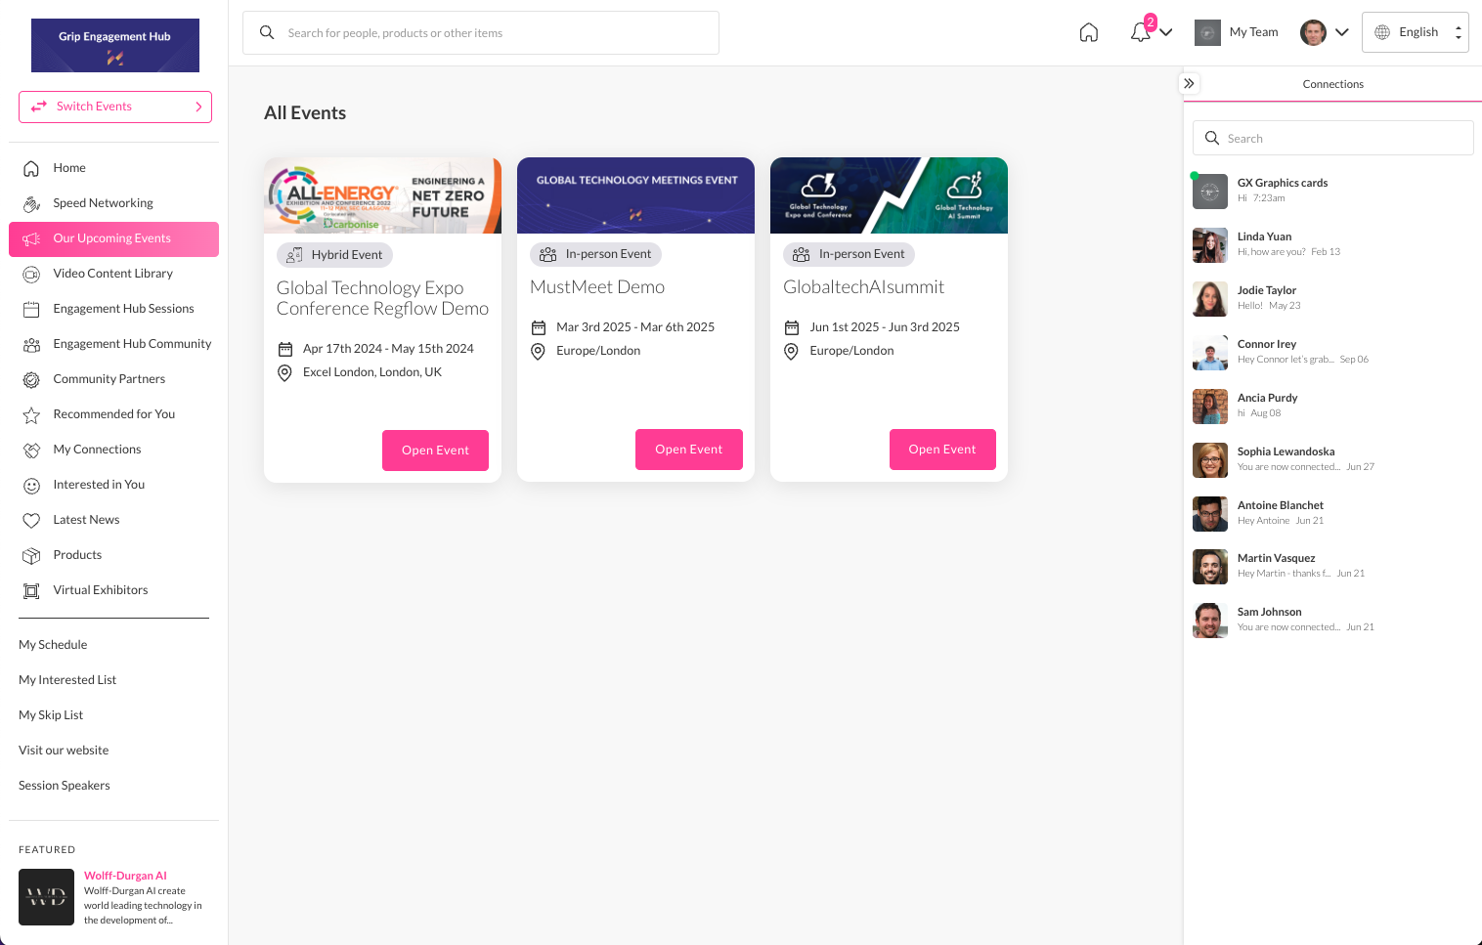Click the search input for people and products
This screenshot has height=945, width=1482.
coord(481,32)
